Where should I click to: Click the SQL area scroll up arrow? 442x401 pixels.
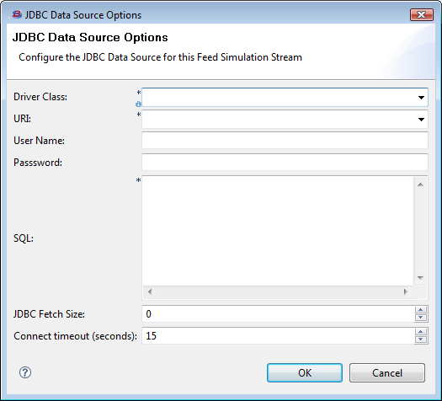(420, 184)
